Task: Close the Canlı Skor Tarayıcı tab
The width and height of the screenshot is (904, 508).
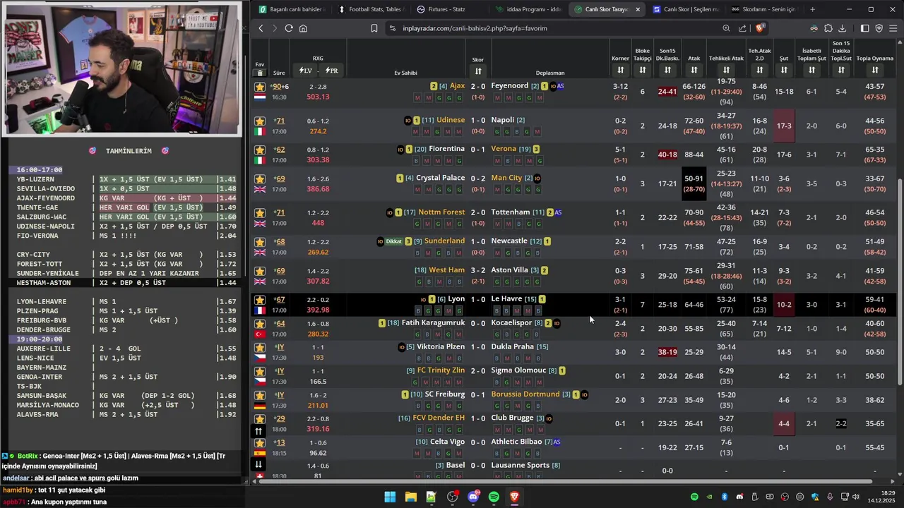Action: [x=638, y=9]
